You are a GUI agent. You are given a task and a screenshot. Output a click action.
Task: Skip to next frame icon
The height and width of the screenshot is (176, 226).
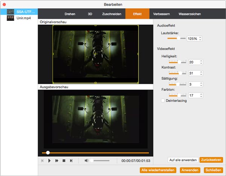(71, 161)
